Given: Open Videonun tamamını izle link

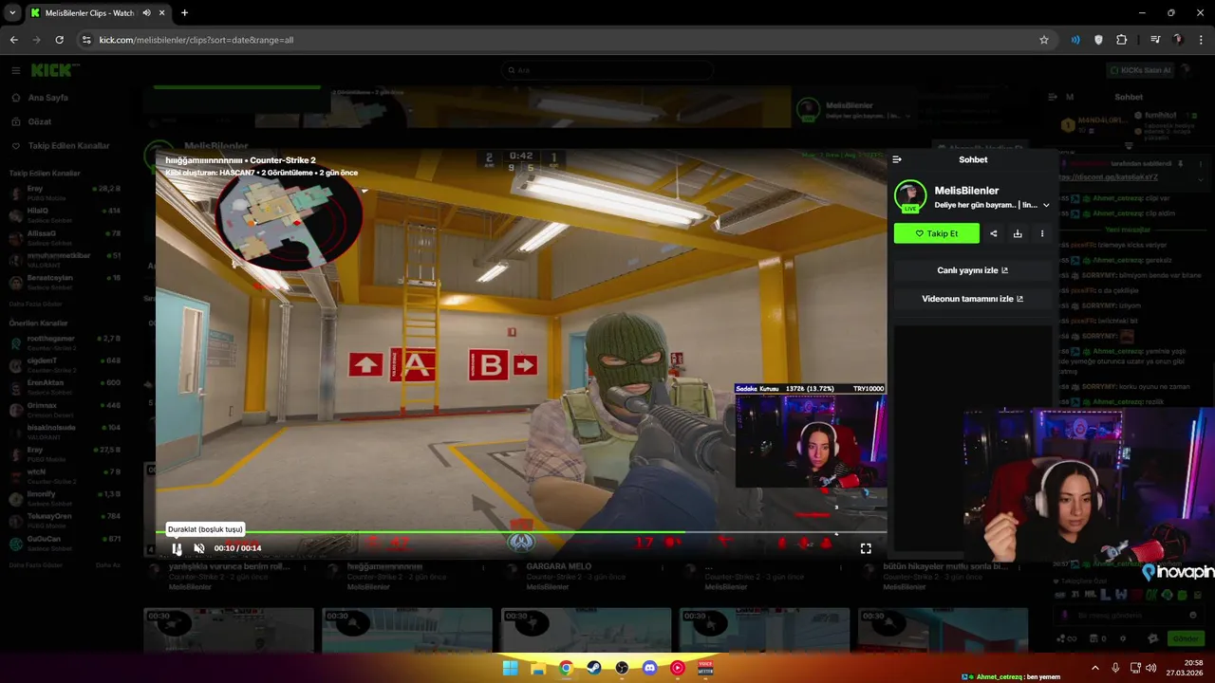Looking at the screenshot, I should click(972, 299).
